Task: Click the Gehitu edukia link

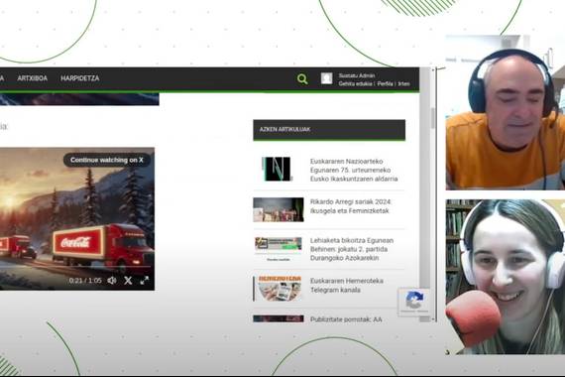Action: (355, 83)
